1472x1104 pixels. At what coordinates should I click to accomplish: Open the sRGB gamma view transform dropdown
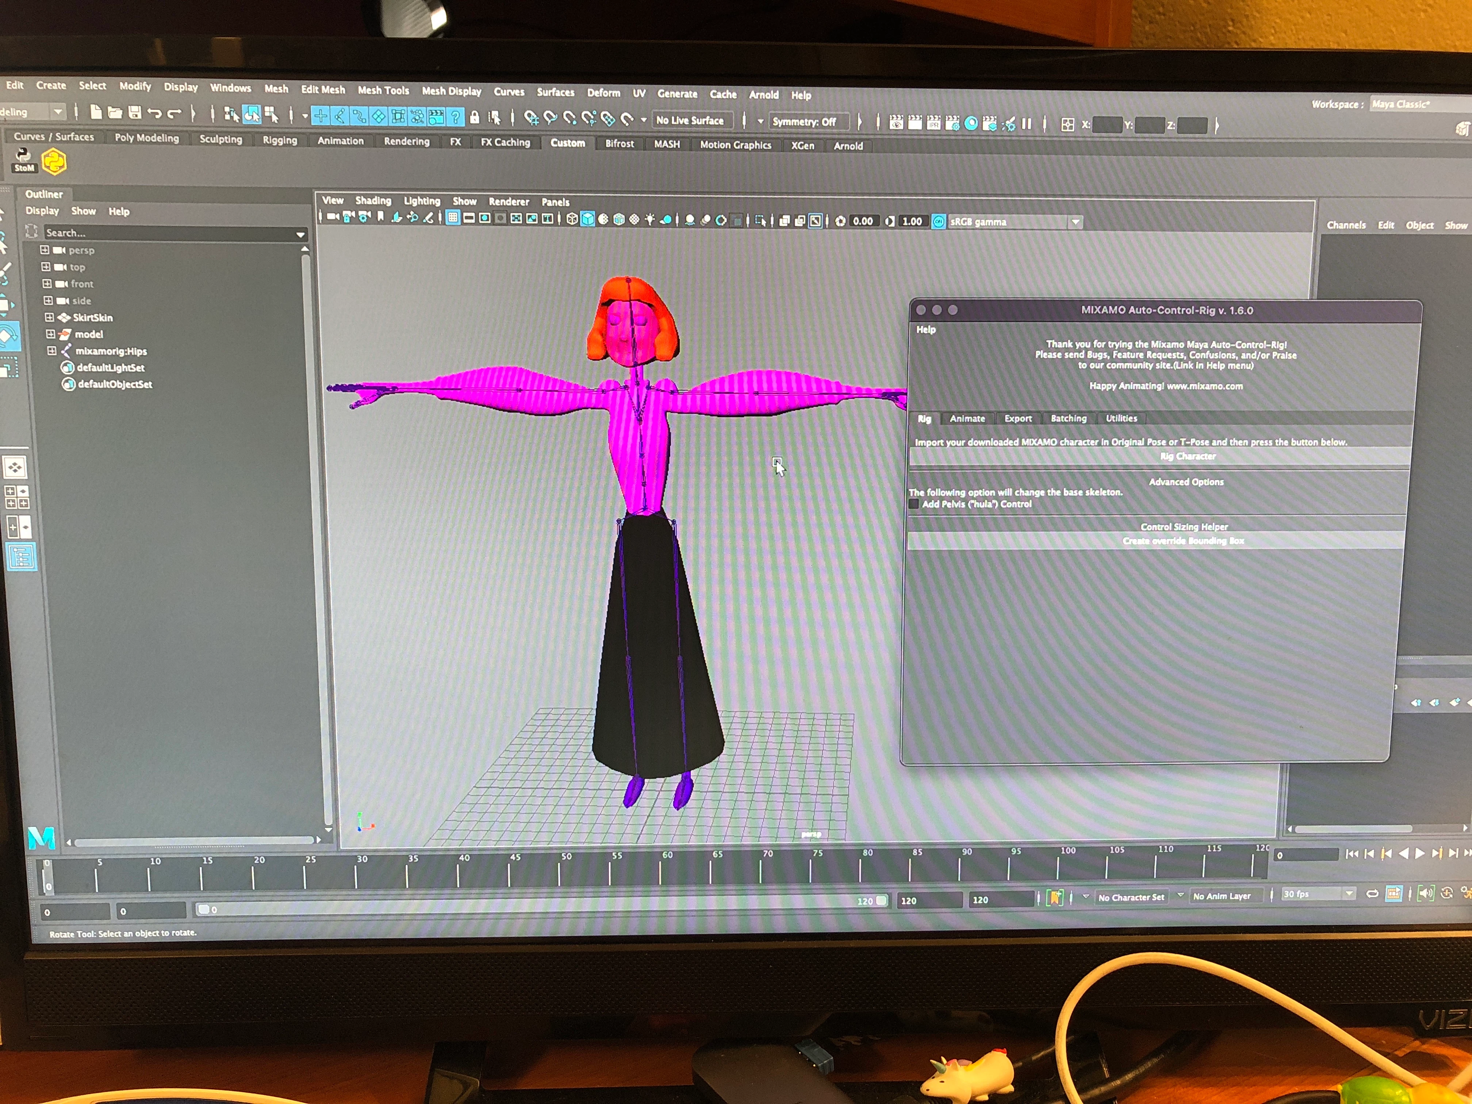click(x=1076, y=222)
